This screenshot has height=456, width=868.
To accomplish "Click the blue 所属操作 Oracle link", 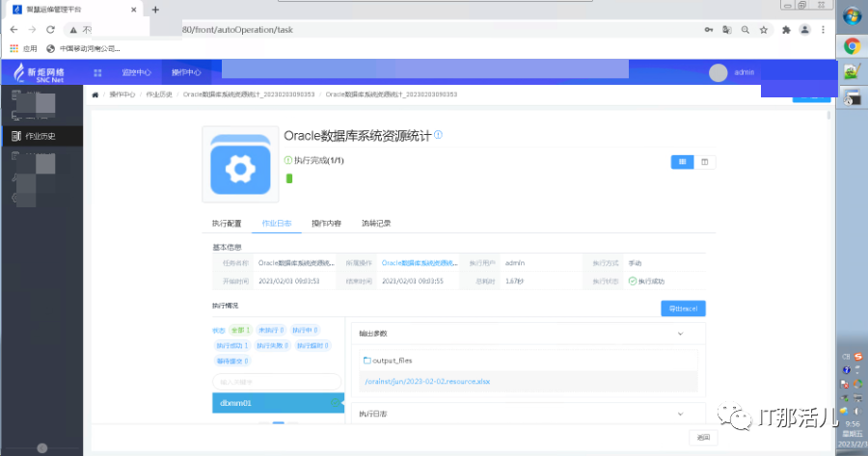I will click(x=420, y=263).
